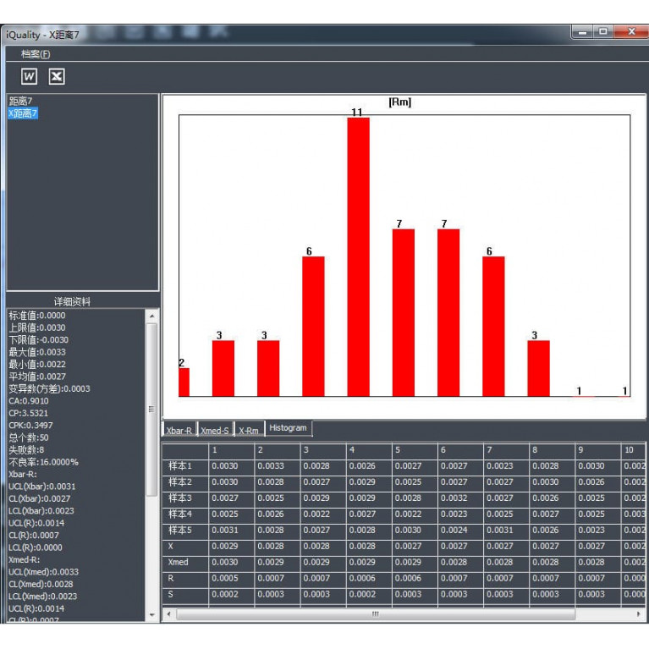Image resolution: width=649 pixels, height=649 pixels.
Task: Select 距离7 in the list
Action: click(20, 102)
